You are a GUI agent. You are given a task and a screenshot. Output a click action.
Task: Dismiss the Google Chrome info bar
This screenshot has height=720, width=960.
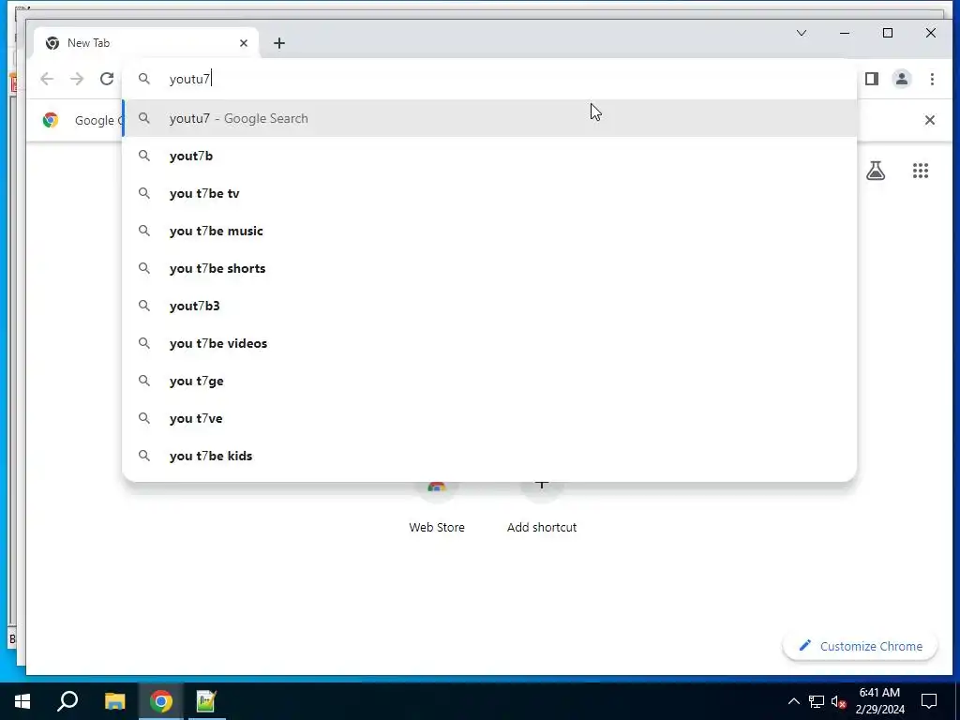coord(929,120)
